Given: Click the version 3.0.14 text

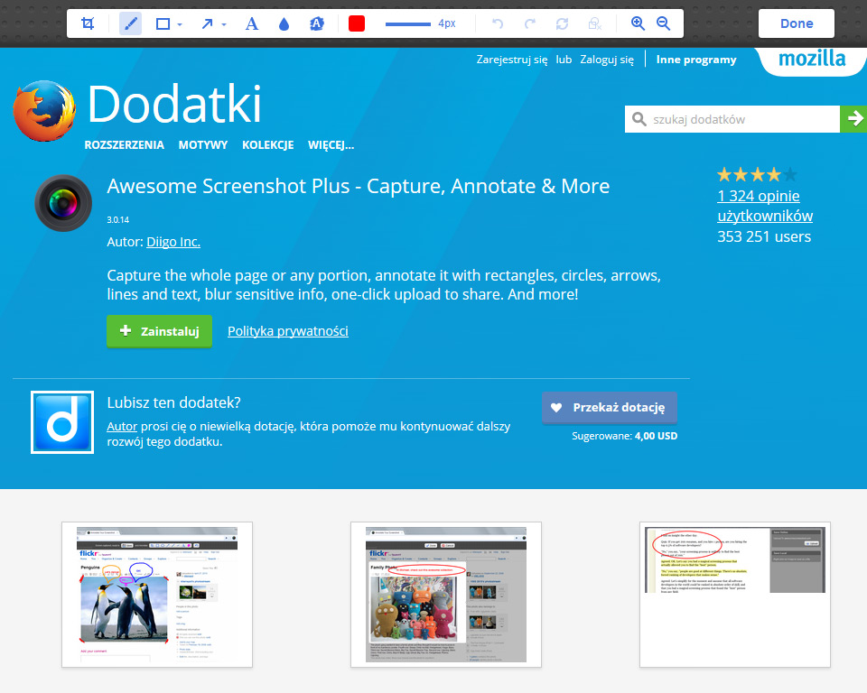Looking at the screenshot, I should click(117, 220).
